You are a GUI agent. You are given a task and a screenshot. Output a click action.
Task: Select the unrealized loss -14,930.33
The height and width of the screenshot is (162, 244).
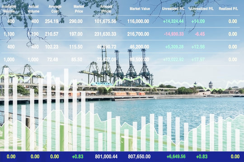coord(174,34)
